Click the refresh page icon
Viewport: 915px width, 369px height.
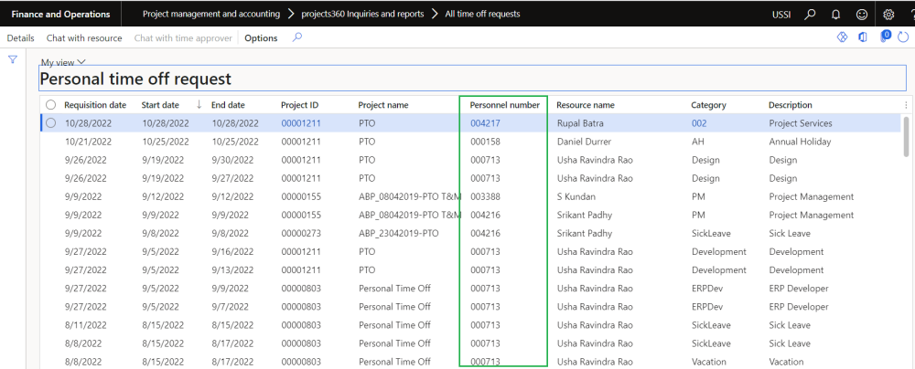point(904,37)
